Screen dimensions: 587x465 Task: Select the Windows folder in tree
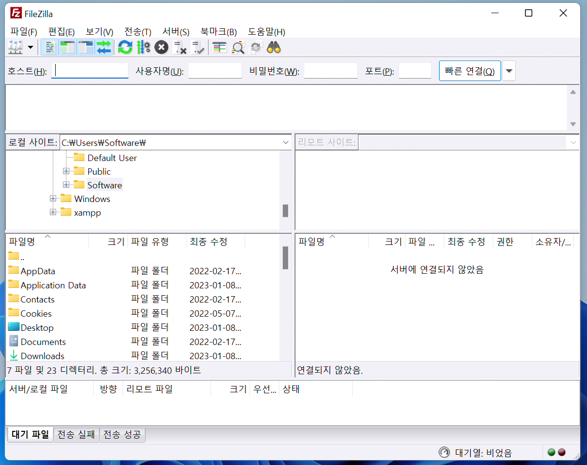(92, 199)
